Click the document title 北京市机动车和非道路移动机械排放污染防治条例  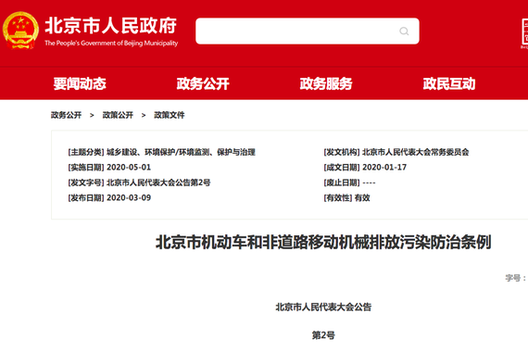(323, 242)
